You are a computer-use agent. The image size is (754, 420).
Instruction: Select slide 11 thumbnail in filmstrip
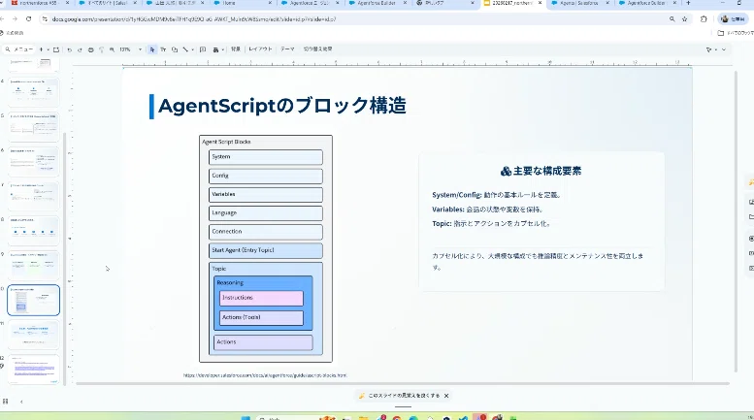tap(33, 335)
